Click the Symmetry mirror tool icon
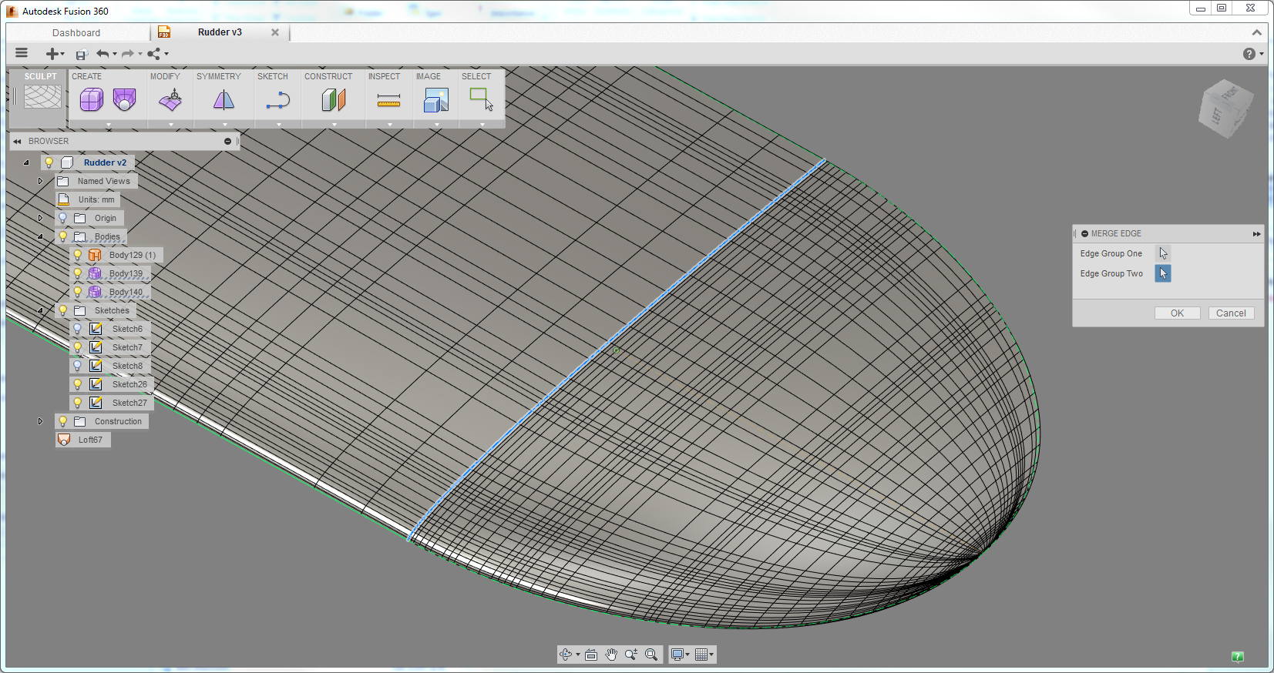Image resolution: width=1274 pixels, height=673 pixels. [224, 99]
